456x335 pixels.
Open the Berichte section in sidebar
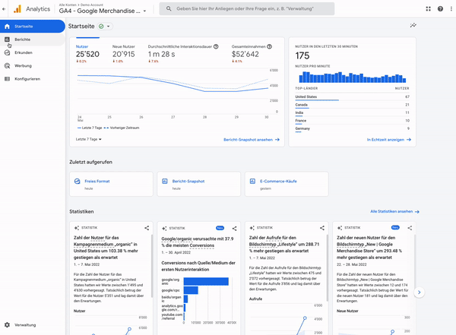click(x=22, y=39)
